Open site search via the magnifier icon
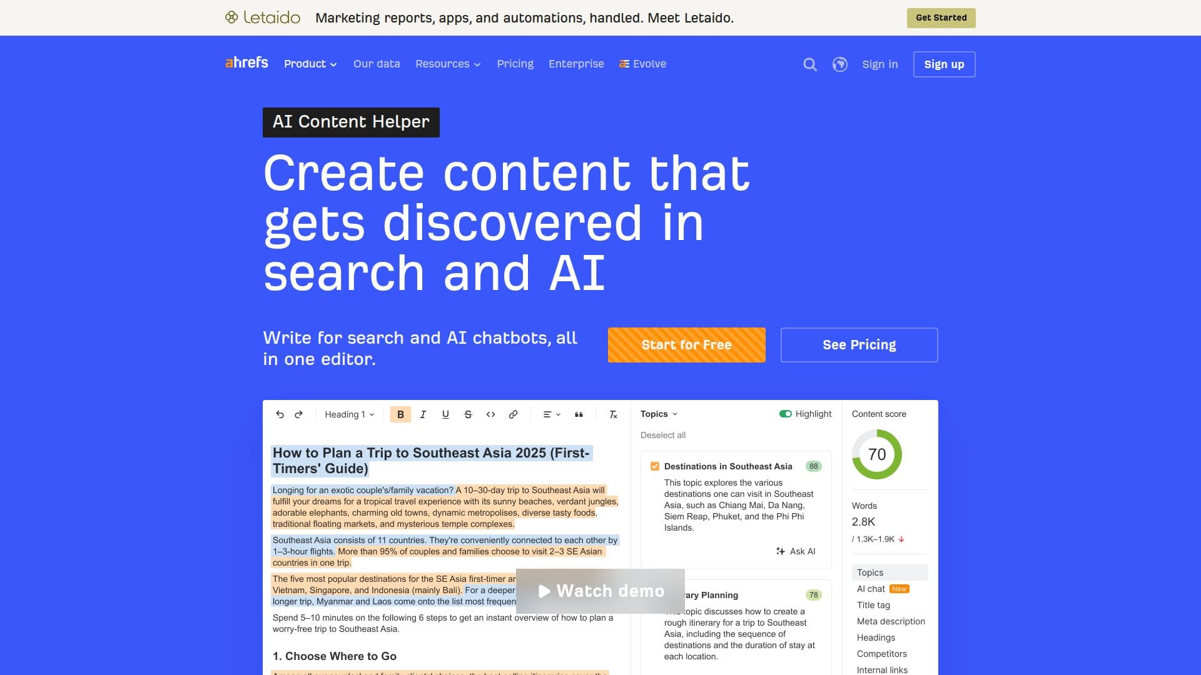Screen dimensions: 1201x675 pyautogui.click(x=810, y=64)
